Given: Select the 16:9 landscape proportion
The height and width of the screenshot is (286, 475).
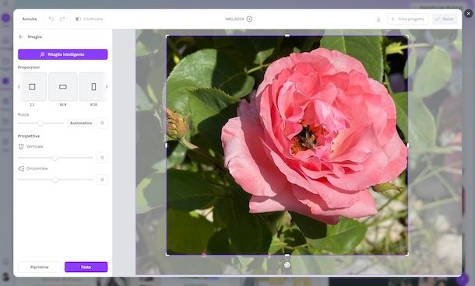Looking at the screenshot, I should (63, 87).
